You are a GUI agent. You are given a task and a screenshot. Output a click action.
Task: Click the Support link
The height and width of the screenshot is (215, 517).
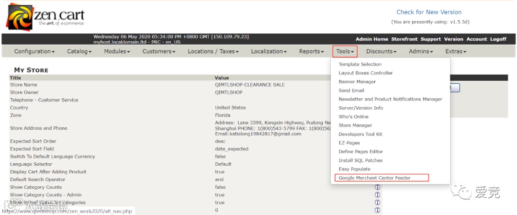[431, 39]
